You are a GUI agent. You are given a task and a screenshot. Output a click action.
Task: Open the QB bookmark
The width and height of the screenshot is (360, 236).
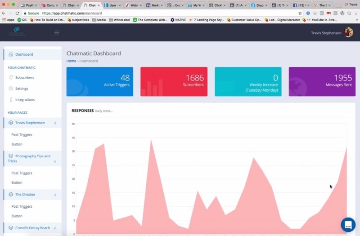[x=22, y=20]
